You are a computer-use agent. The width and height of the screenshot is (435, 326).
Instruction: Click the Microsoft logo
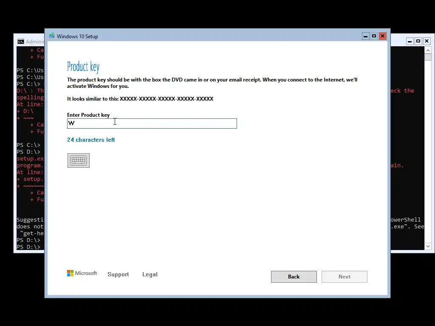(82, 273)
